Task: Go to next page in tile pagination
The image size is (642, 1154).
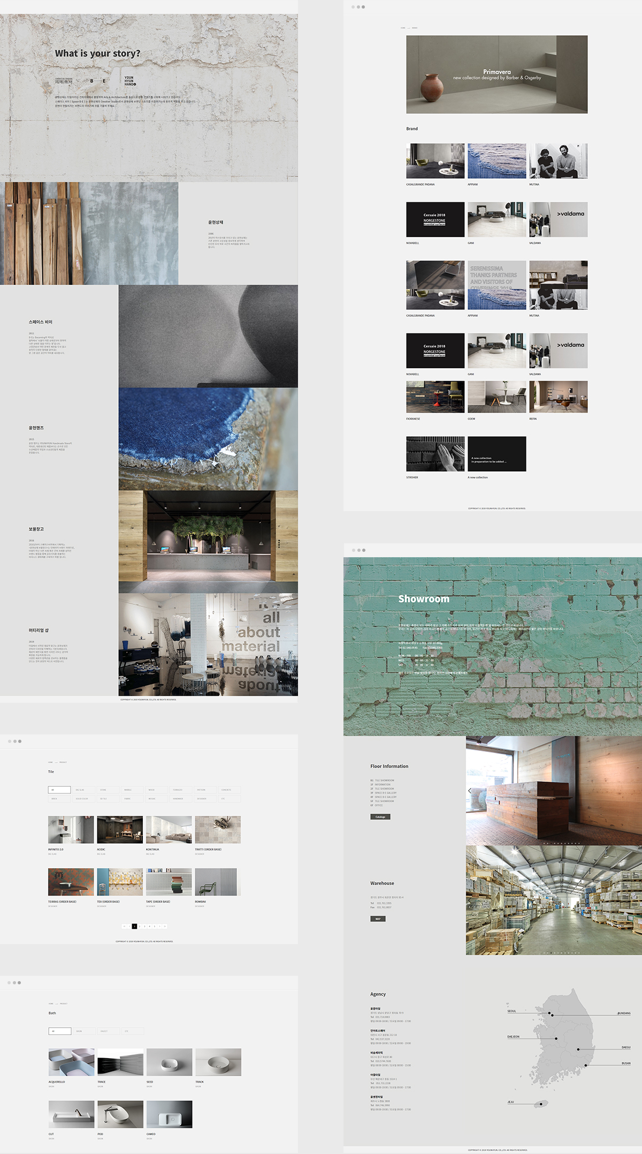Action: click(x=159, y=926)
